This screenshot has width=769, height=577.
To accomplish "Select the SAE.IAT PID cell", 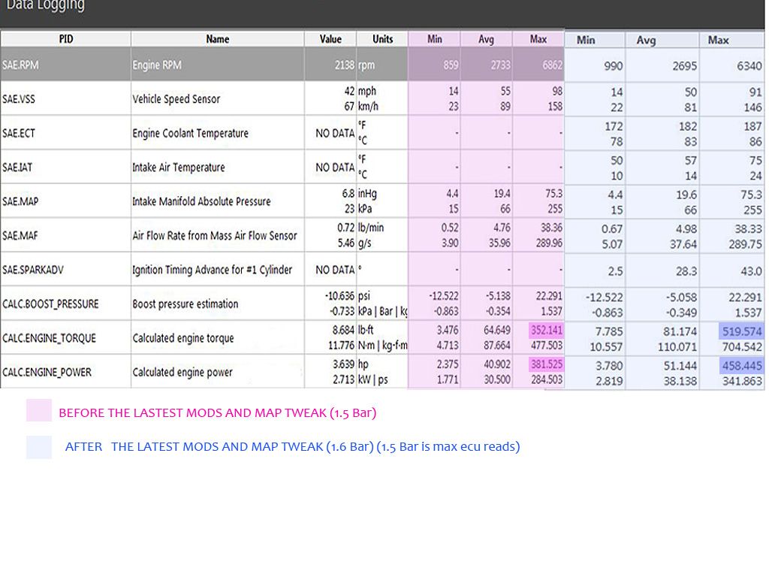I will (x=19, y=168).
